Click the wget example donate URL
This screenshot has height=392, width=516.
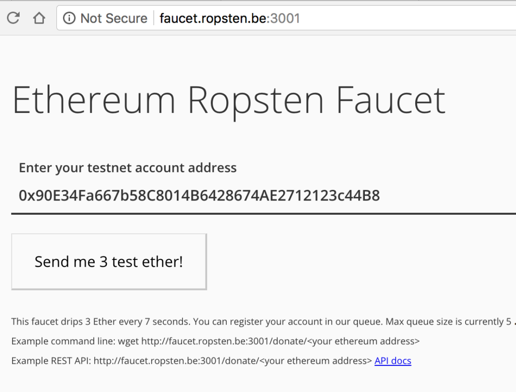pos(280,341)
